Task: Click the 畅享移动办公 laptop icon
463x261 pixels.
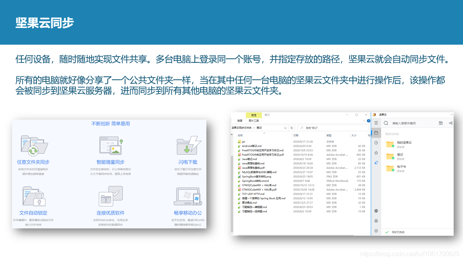Action: 188,197
